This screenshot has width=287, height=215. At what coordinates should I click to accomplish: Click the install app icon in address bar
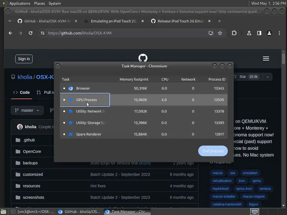tap(211, 33)
